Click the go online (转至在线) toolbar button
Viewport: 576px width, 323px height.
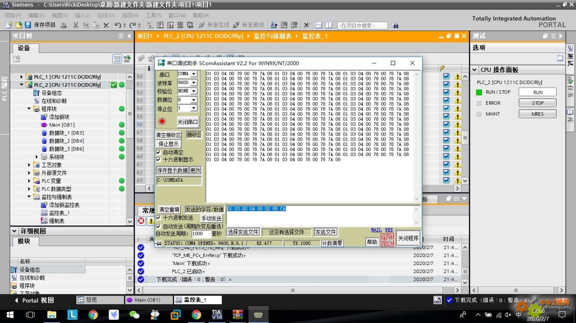pos(213,25)
